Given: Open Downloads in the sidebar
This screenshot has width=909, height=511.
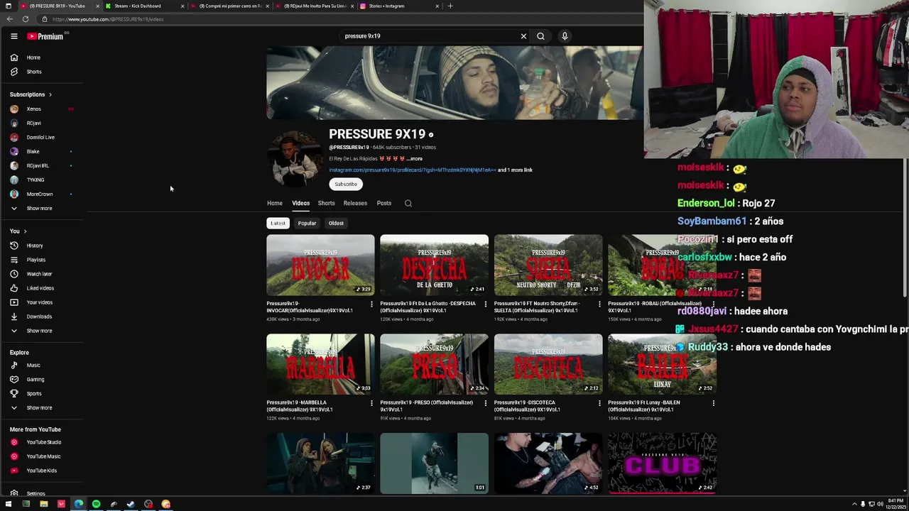Looking at the screenshot, I should coord(43,317).
